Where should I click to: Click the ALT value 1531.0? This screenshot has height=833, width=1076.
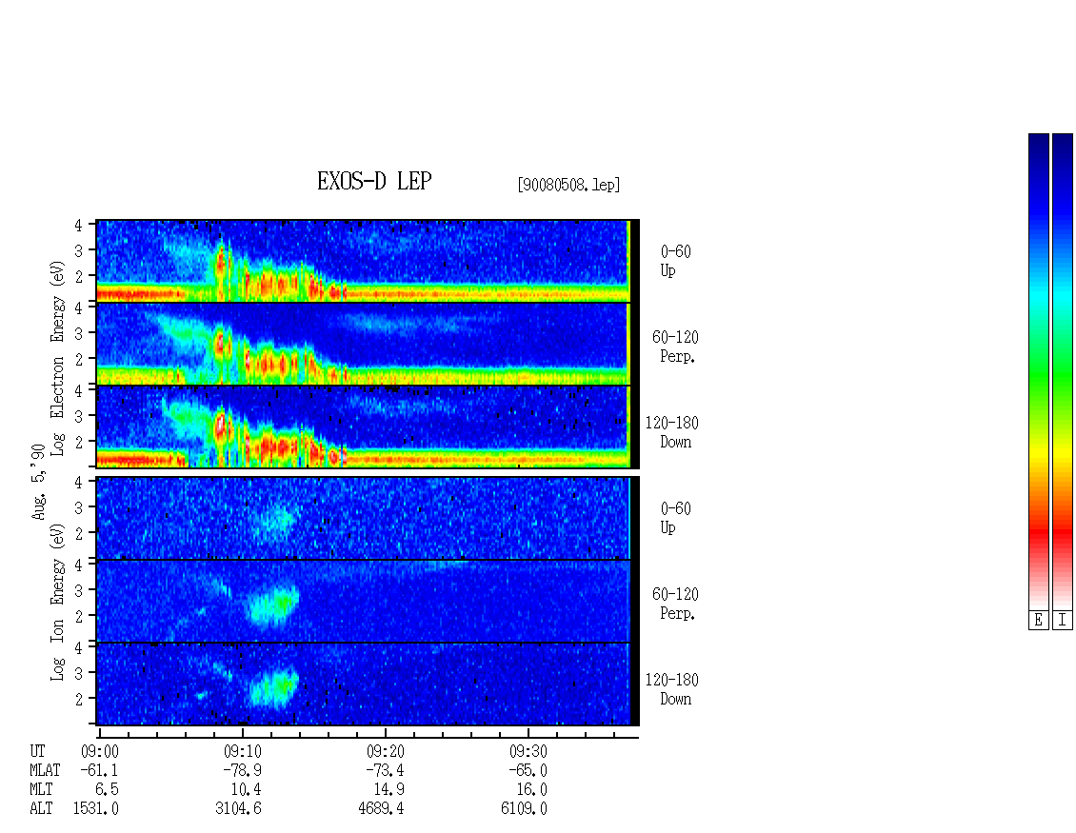point(96,809)
